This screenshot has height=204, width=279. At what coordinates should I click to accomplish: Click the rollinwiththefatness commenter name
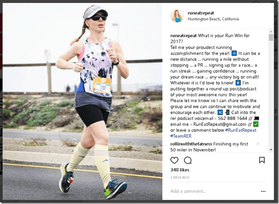pyautogui.click(x=191, y=144)
